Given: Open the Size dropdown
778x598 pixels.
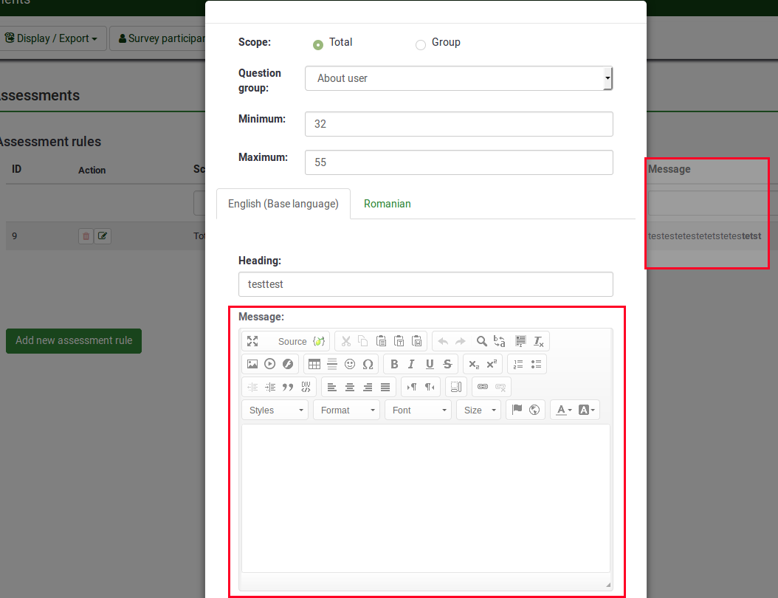Looking at the screenshot, I should tap(478, 410).
